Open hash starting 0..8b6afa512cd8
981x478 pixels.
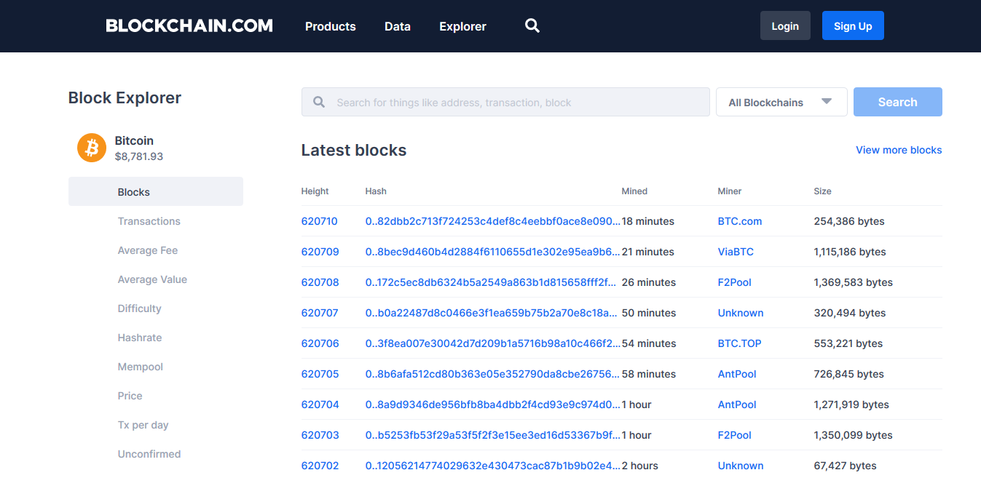[x=493, y=374]
